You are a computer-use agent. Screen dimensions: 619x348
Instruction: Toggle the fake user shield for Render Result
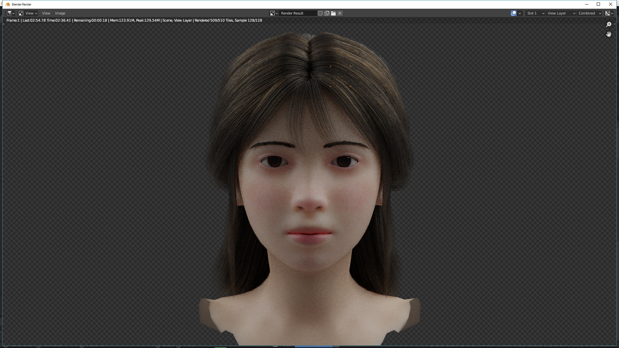click(320, 13)
